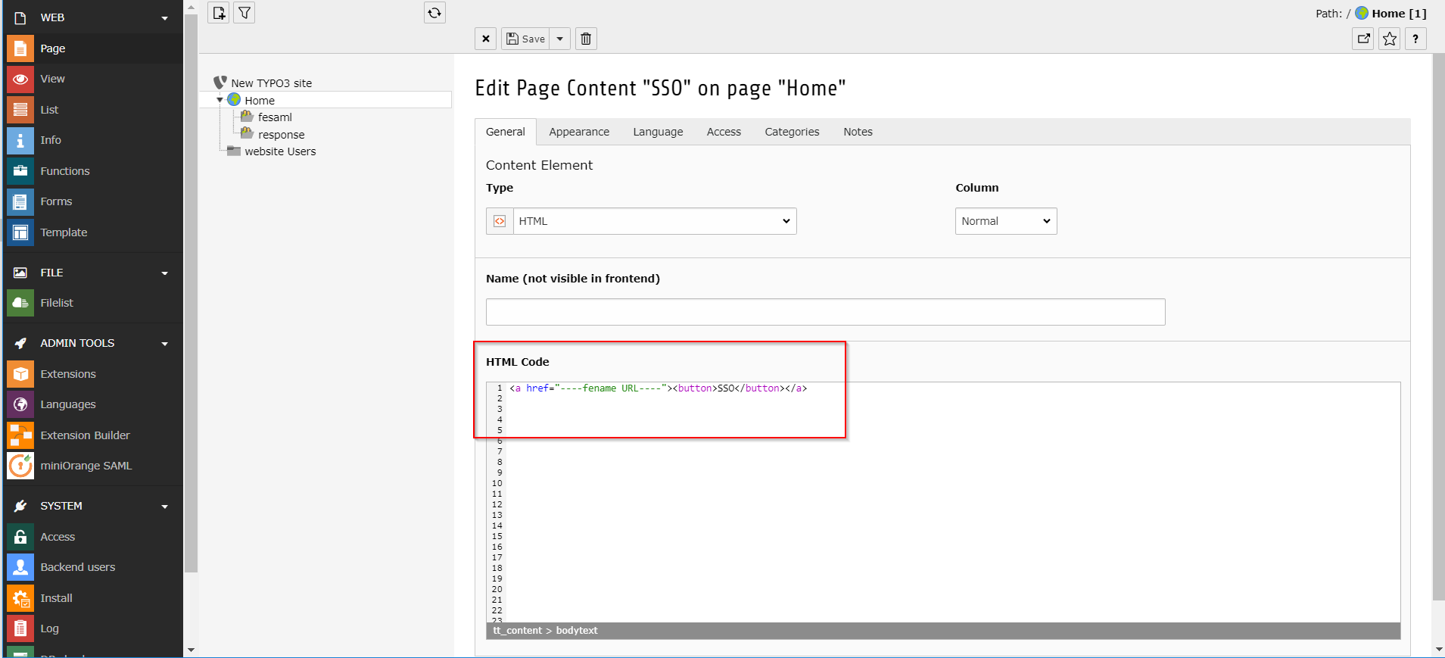This screenshot has height=658, width=1445.
Task: Switch to the General tab
Action: (x=505, y=132)
